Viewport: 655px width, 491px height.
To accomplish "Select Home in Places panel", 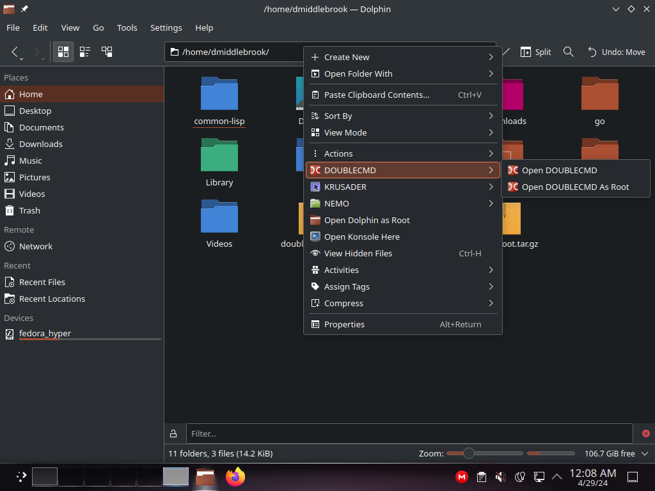I will point(82,95).
